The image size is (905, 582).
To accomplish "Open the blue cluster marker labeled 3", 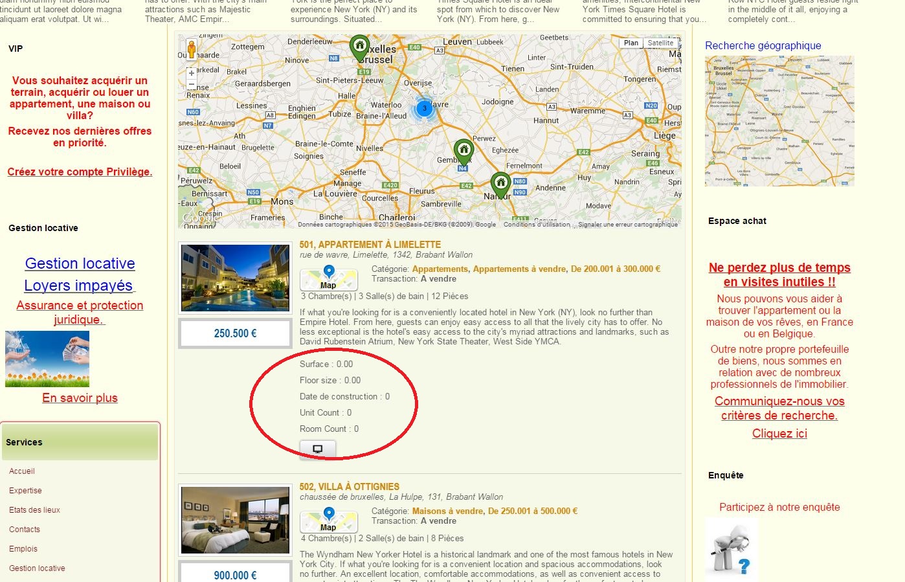I will coord(425,108).
